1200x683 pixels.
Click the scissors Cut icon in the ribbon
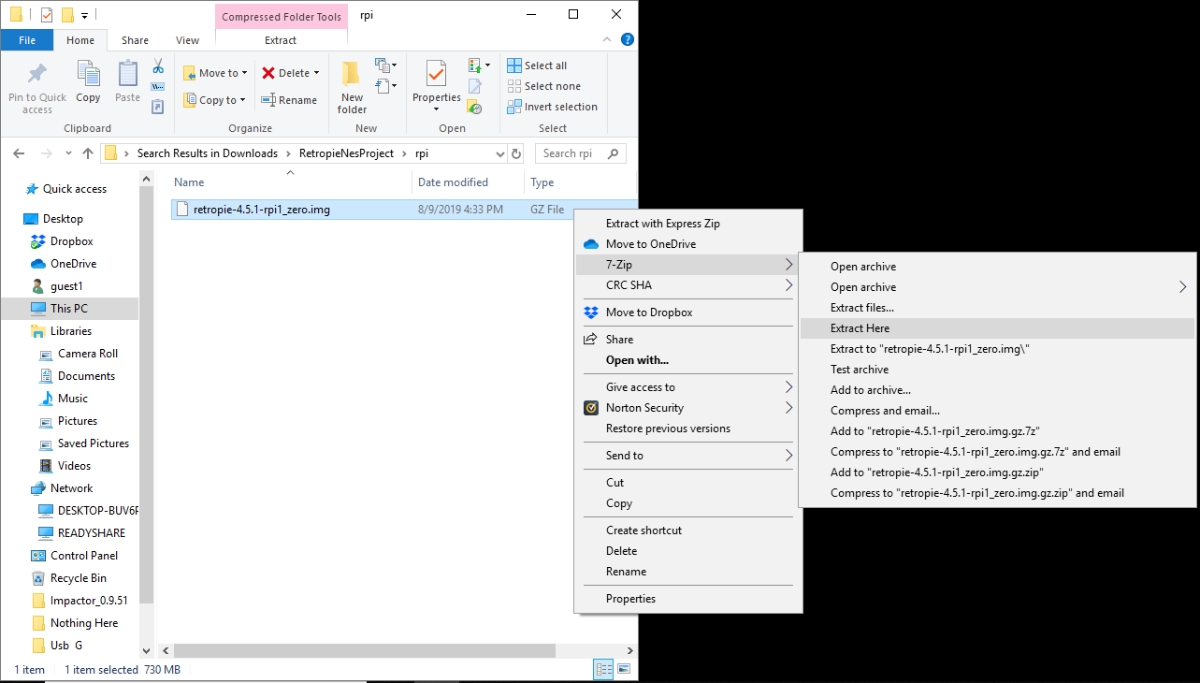[158, 66]
